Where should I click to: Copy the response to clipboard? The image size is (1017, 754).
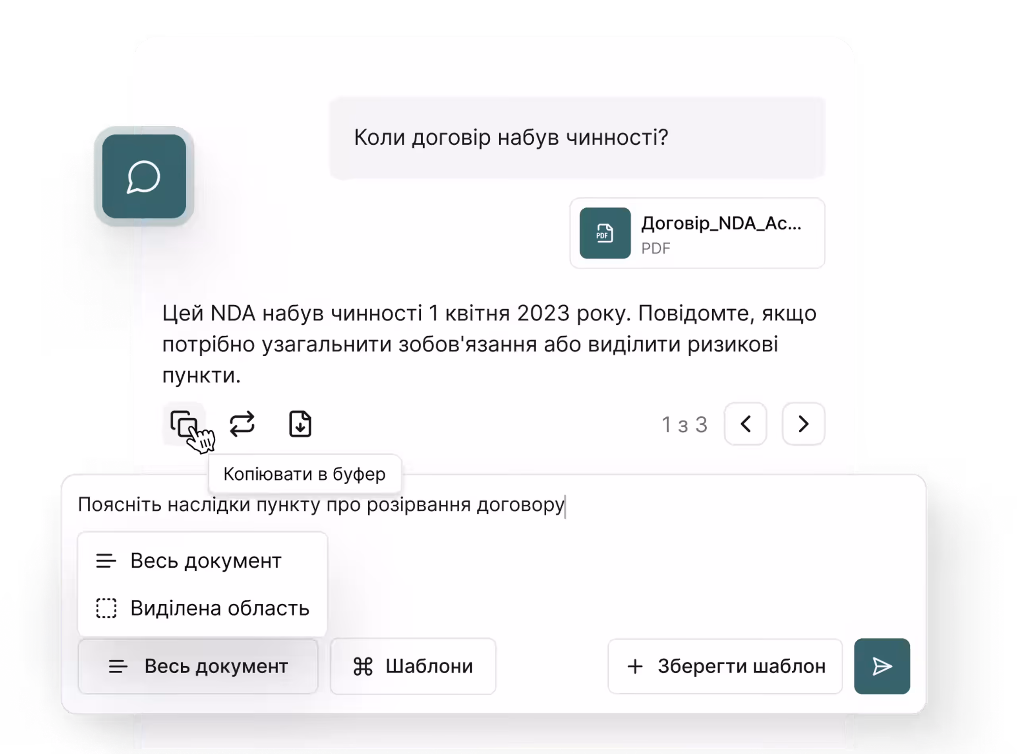pos(184,424)
